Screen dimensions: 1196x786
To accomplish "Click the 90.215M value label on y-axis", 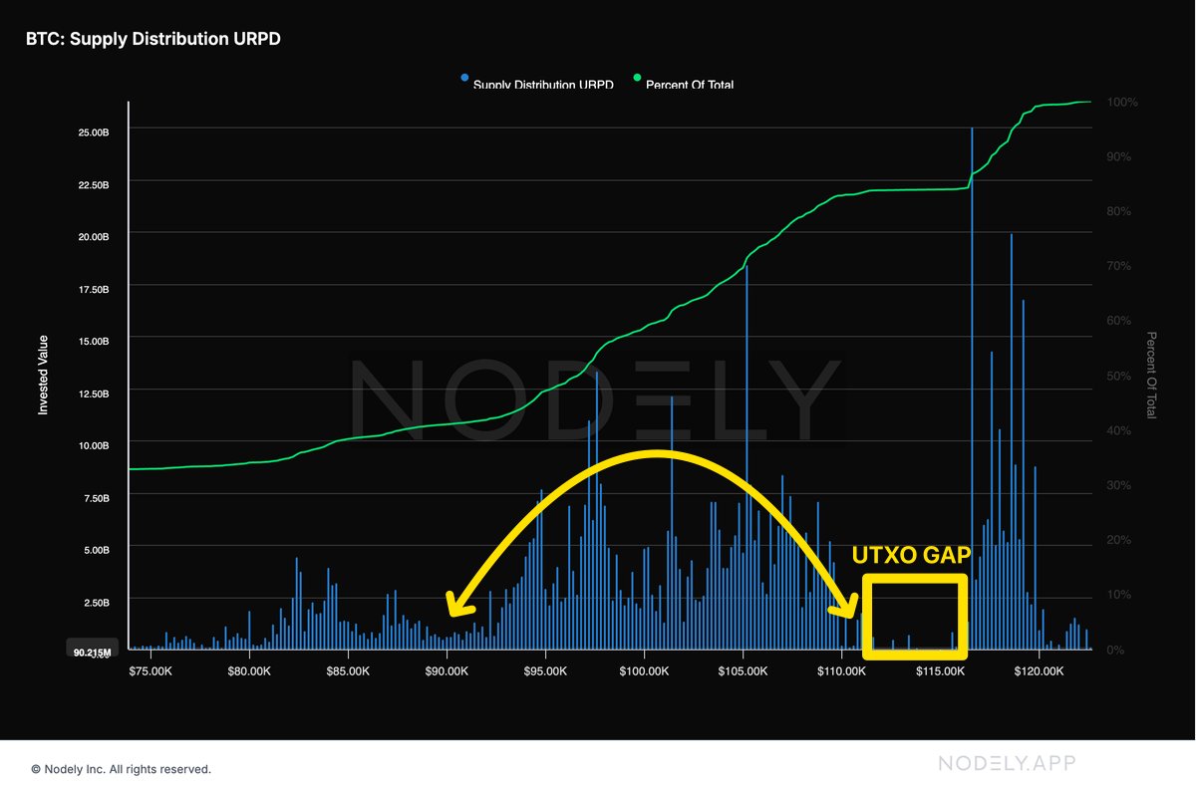I will point(92,651).
